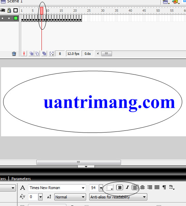Click the delete layer trash icon
This screenshot has height=206, width=186.
pyautogui.click(x=14, y=54)
